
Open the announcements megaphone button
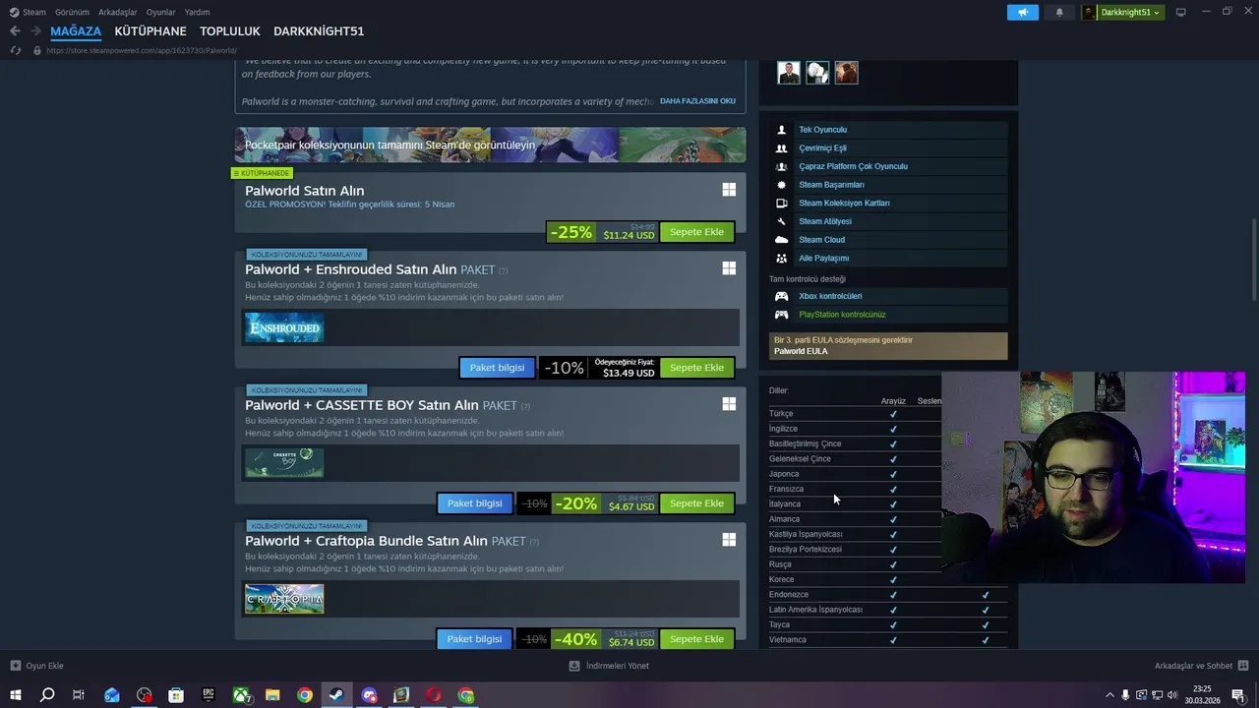coord(1023,12)
